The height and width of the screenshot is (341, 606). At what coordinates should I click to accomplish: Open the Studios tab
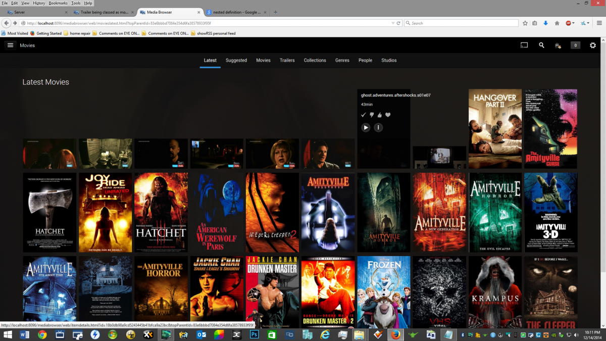(389, 60)
